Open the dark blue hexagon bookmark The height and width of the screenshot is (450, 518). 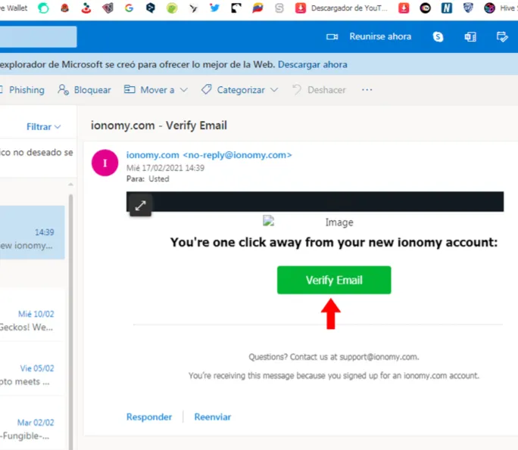[x=151, y=8]
